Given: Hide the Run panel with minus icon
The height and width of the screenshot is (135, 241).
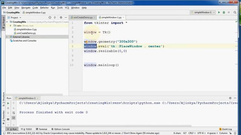Looking at the screenshot, I should coord(235,98).
